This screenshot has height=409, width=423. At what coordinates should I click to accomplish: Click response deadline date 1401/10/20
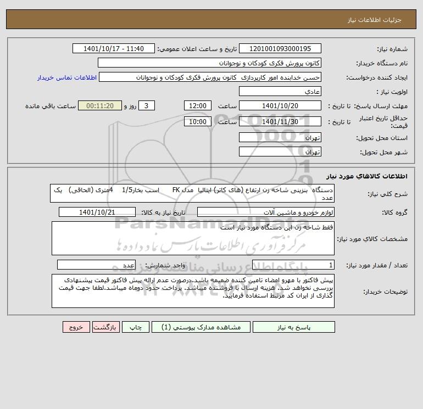pos(280,106)
